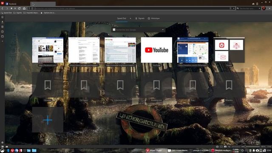Open the notifications bell in system tray
The height and width of the screenshot is (153, 272).
(x=254, y=150)
